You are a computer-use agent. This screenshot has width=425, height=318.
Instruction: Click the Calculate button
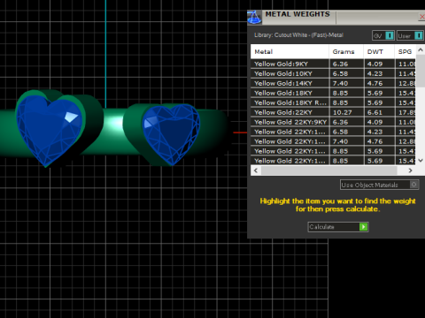click(x=338, y=227)
